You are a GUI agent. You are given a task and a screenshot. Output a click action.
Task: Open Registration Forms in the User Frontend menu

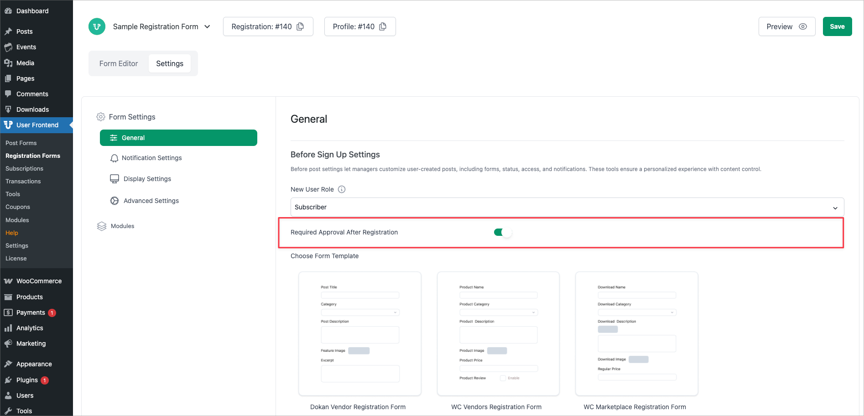point(32,156)
